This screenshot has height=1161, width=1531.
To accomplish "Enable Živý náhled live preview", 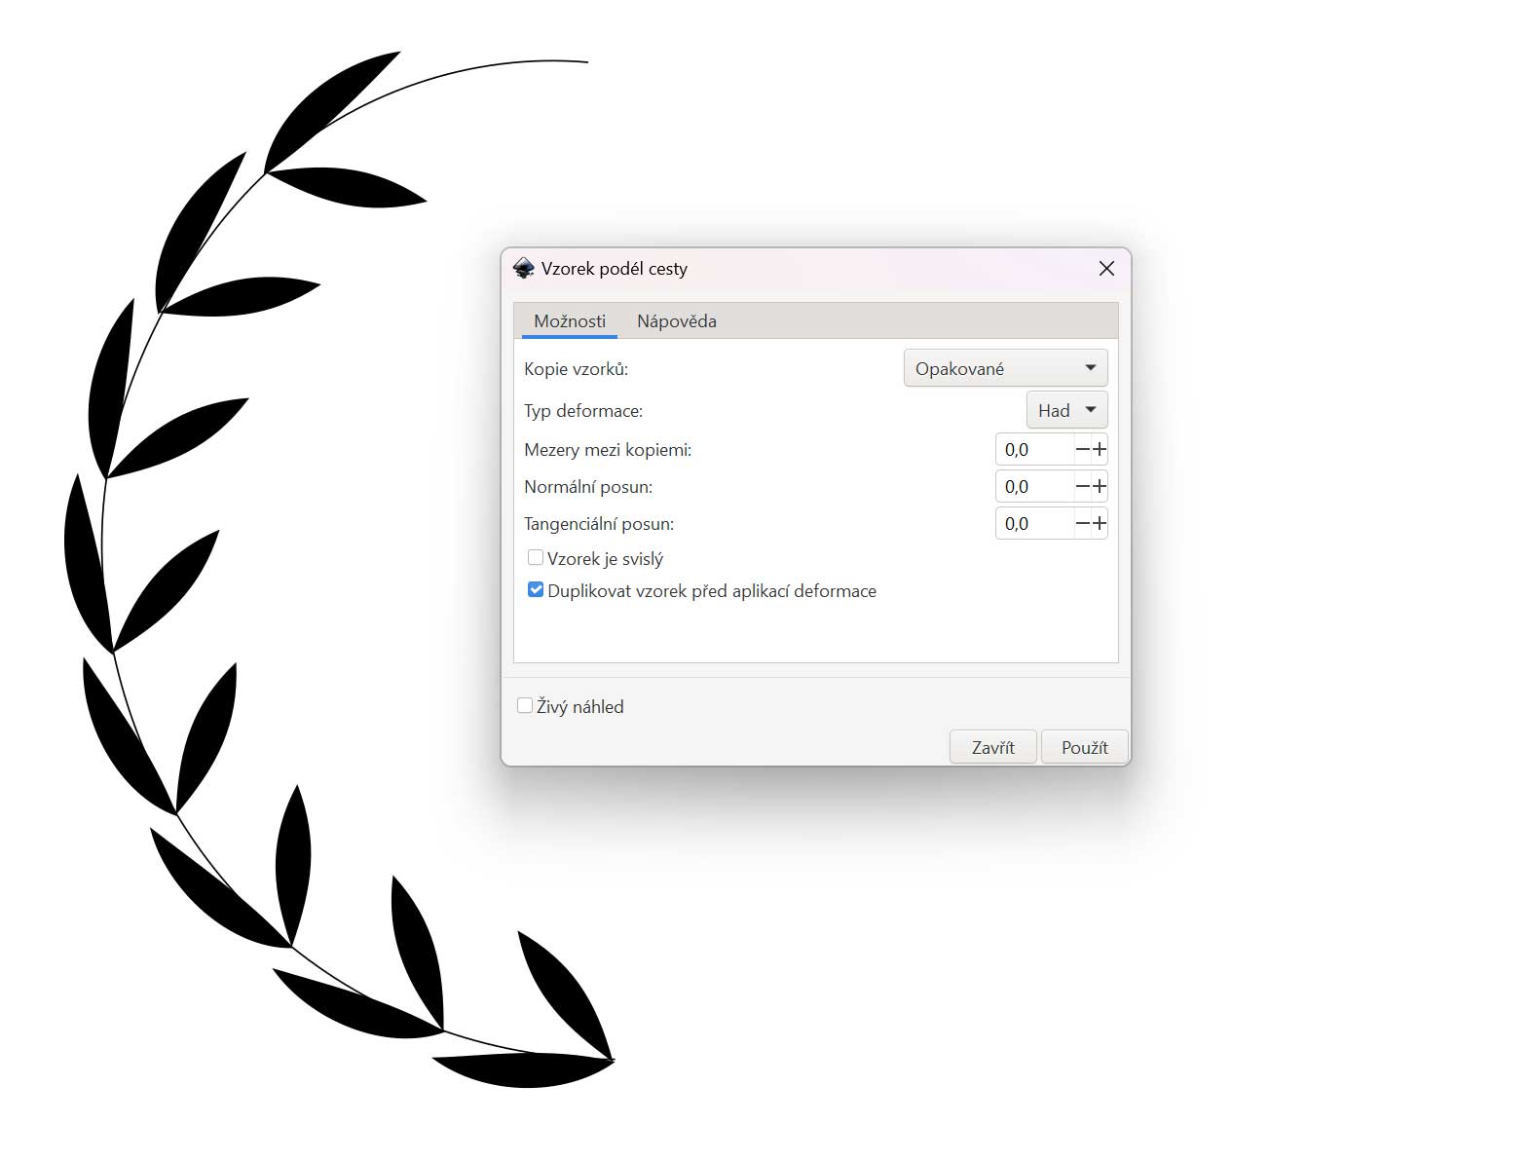I will coord(525,706).
